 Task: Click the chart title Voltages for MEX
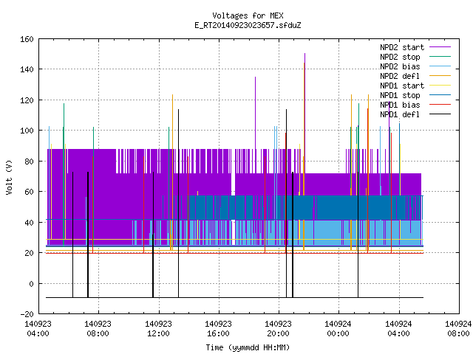248,15
